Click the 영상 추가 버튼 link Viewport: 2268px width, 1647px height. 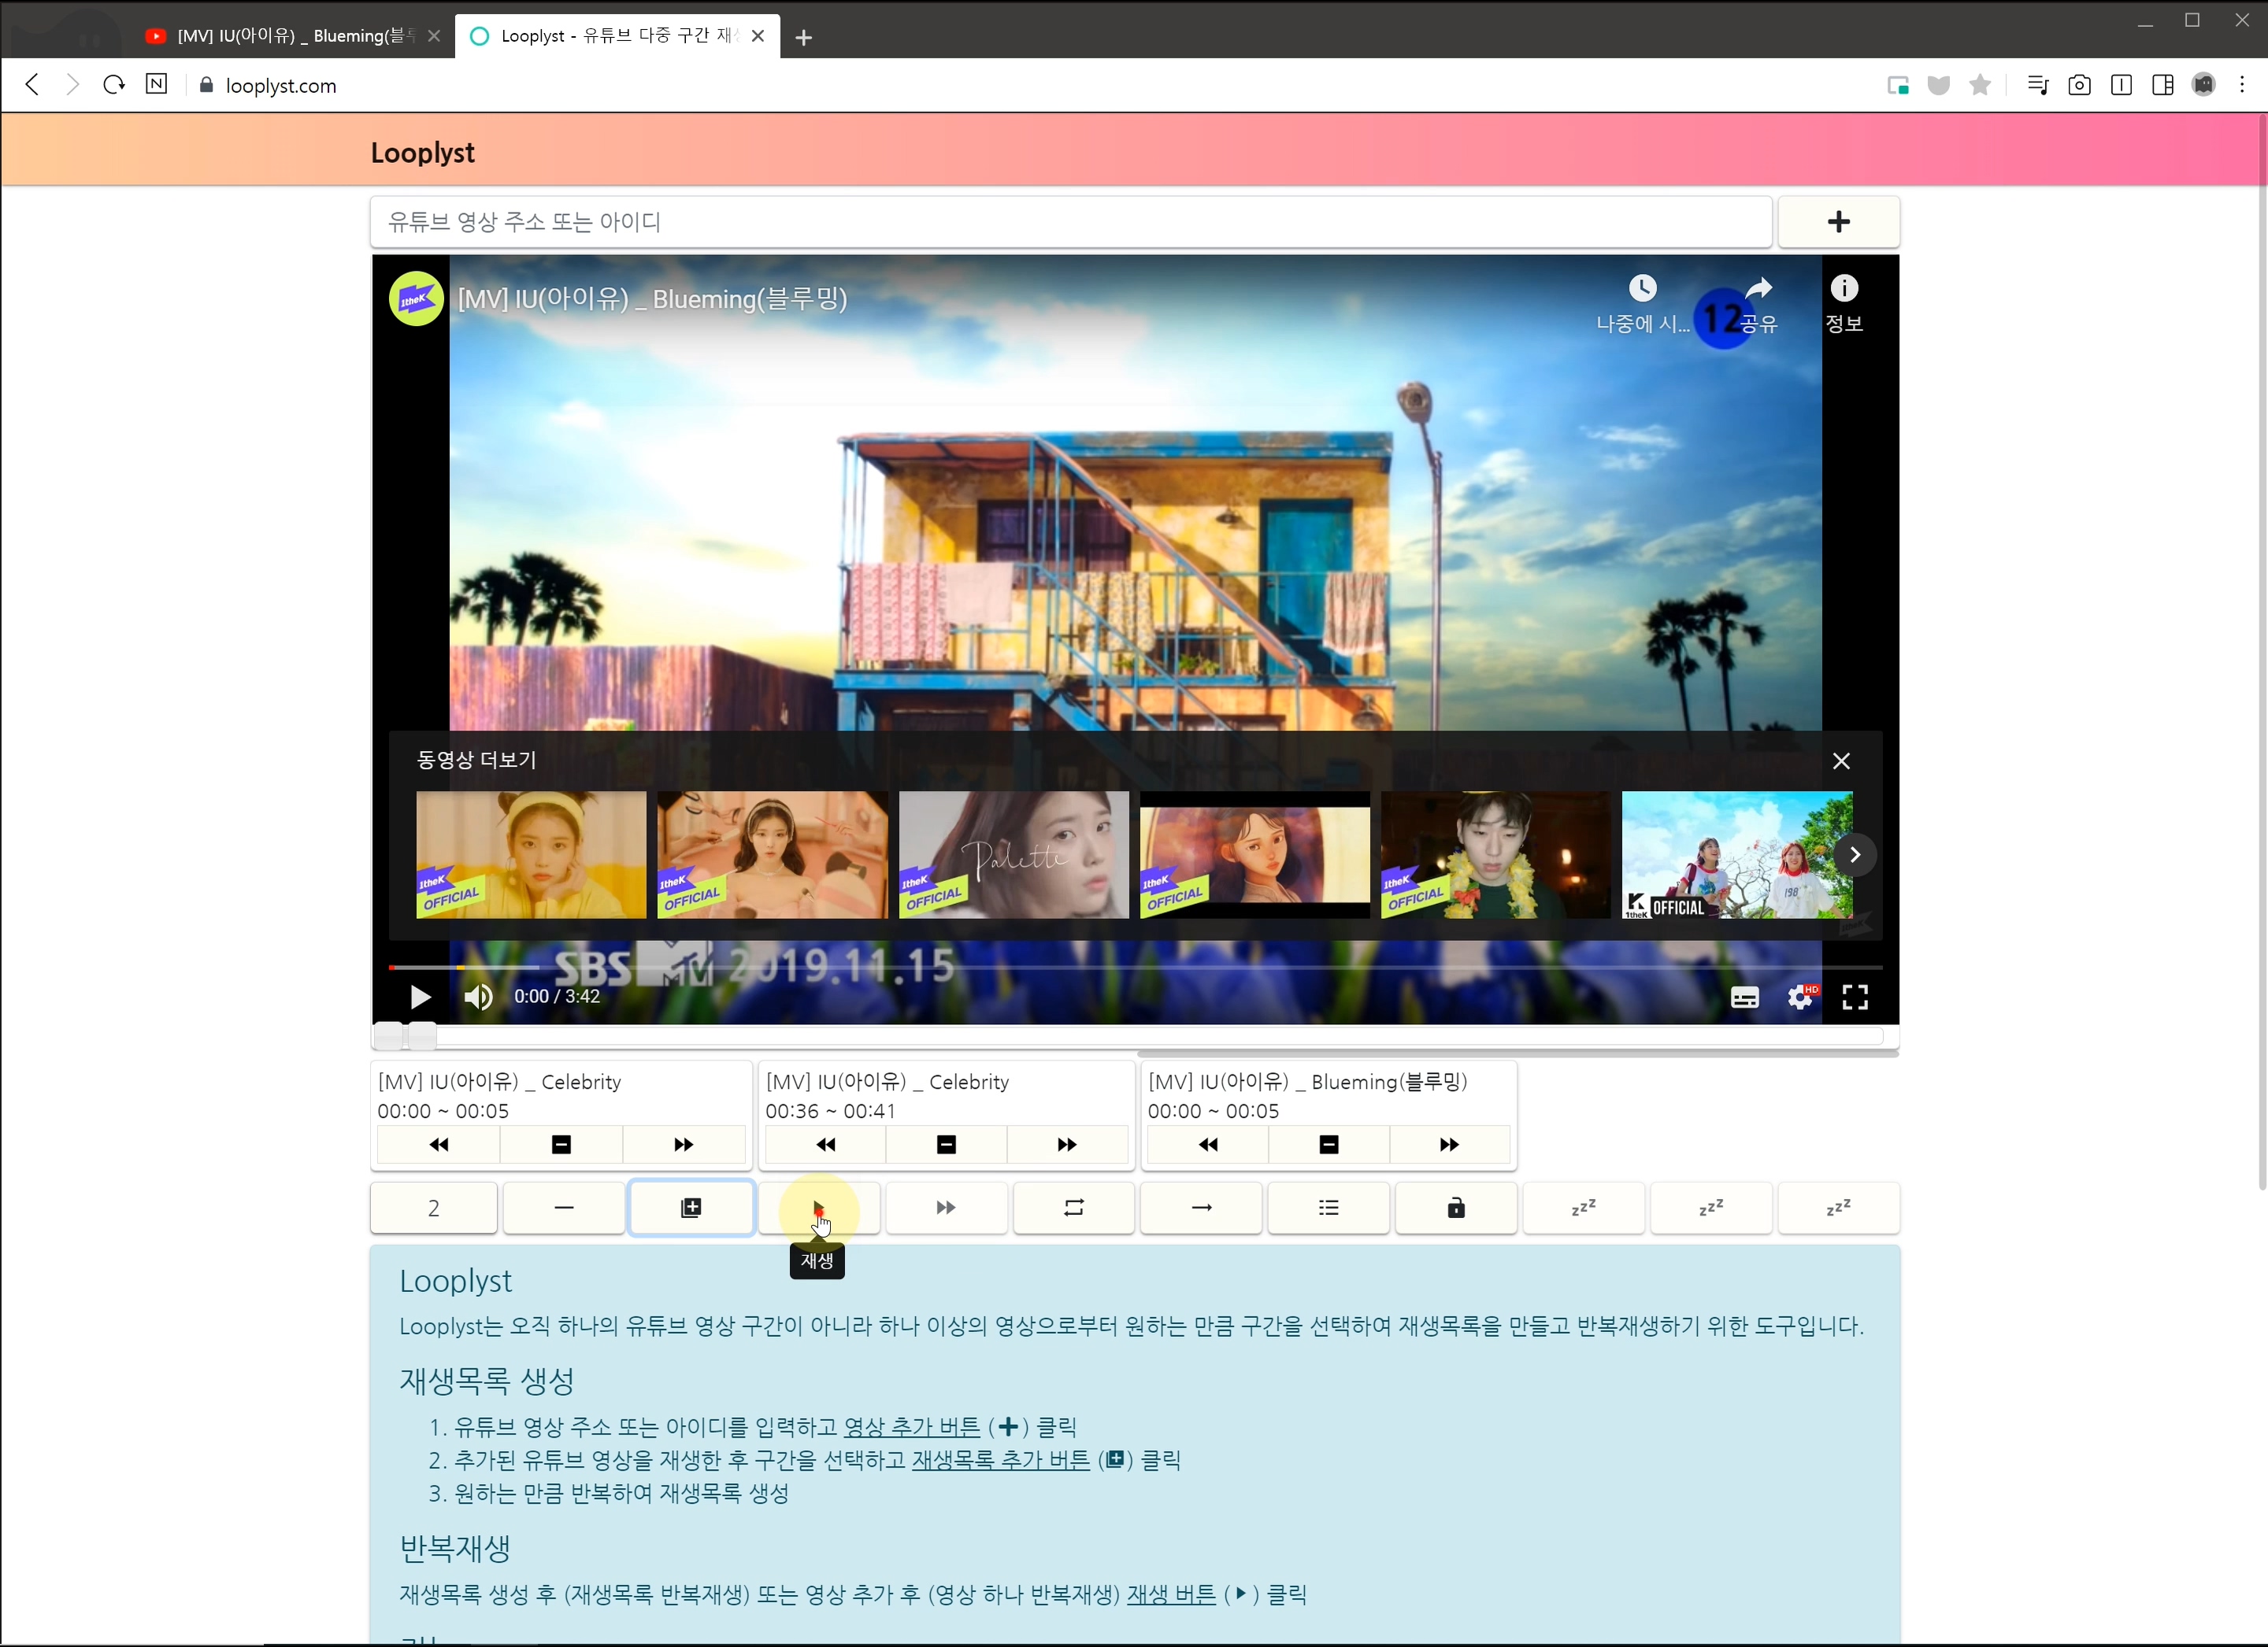tap(911, 1427)
